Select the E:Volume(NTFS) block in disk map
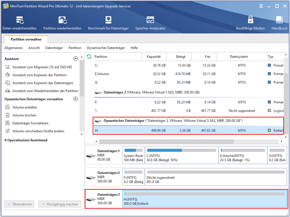Viewport: 290px width, 217px height. pyautogui.click(x=243, y=155)
